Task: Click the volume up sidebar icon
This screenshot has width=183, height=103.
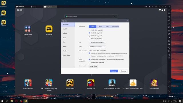Action: click(169, 17)
